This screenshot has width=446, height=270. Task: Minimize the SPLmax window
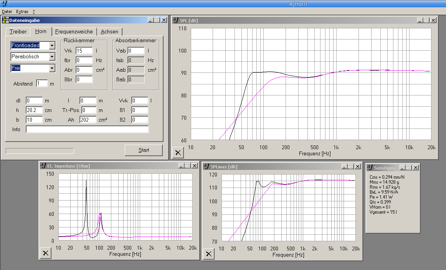[344, 166]
